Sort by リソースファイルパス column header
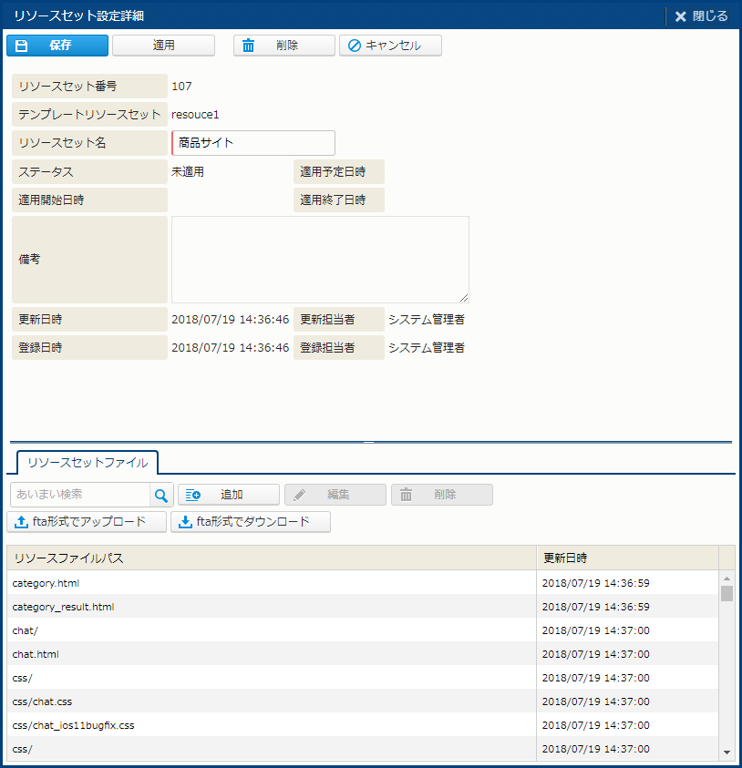The width and height of the screenshot is (742, 768). [272, 558]
